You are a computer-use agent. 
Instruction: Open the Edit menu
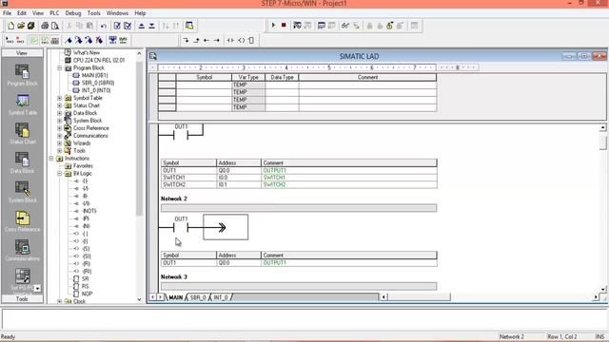pyautogui.click(x=22, y=12)
